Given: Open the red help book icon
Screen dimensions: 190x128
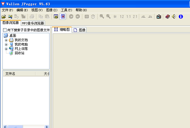Looking at the screenshot, I should 167,17.
